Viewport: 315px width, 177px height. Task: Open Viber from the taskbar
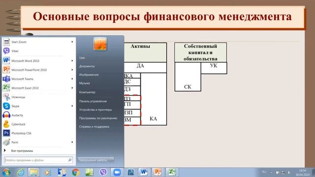pyautogui.click(x=103, y=173)
